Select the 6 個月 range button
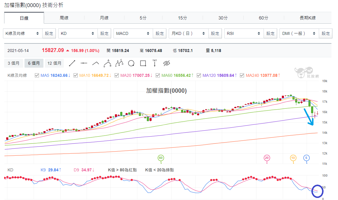Image resolution: width=338 pixels, height=200 pixels. (x=34, y=63)
